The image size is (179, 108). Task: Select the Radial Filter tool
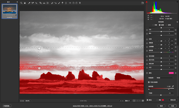click(66, 3)
